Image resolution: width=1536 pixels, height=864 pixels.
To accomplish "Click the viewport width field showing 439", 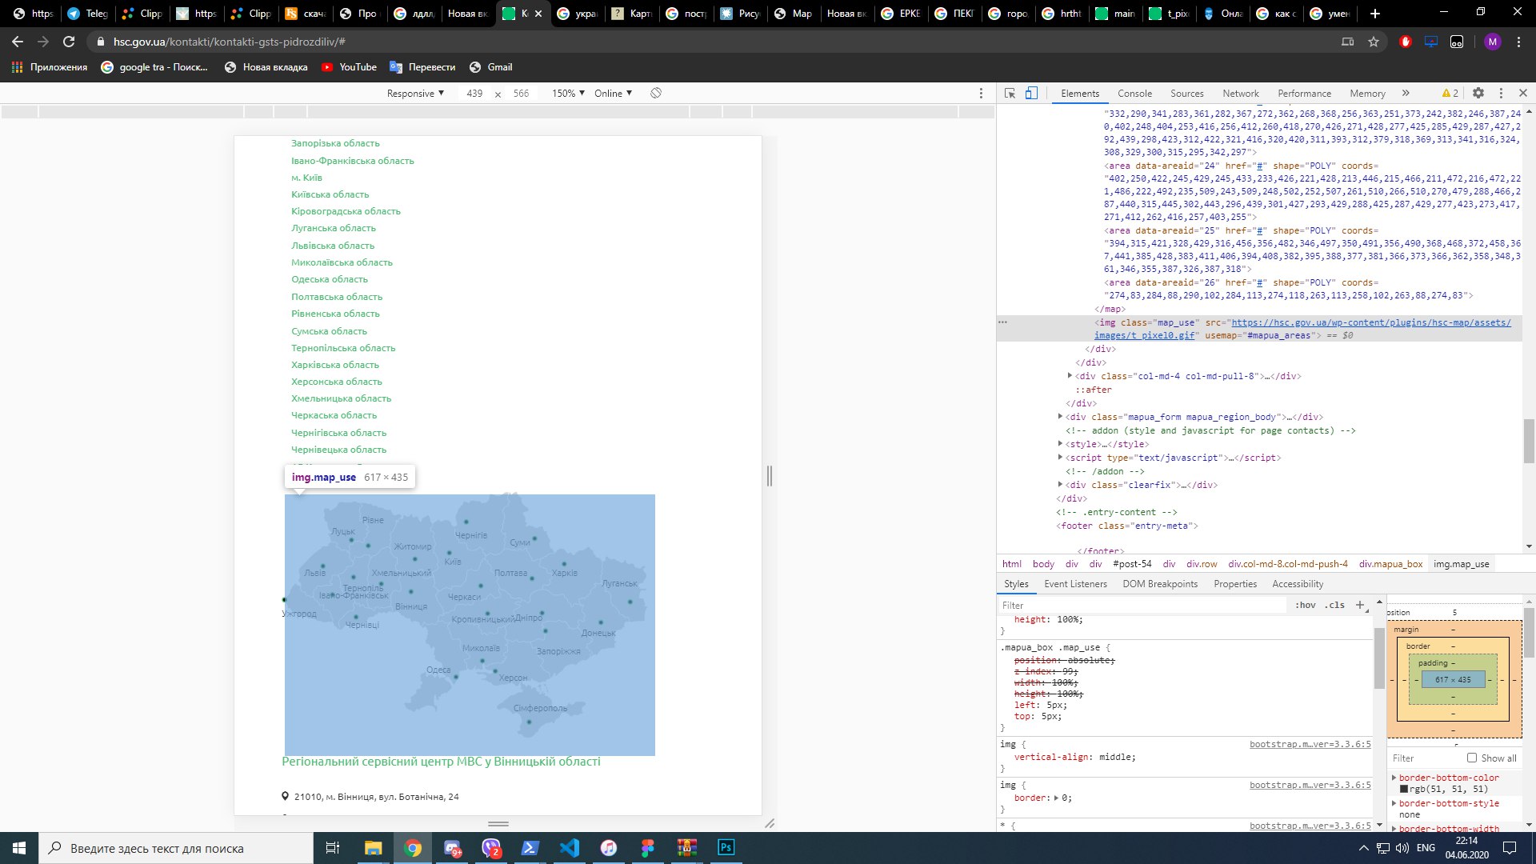I will click(474, 94).
